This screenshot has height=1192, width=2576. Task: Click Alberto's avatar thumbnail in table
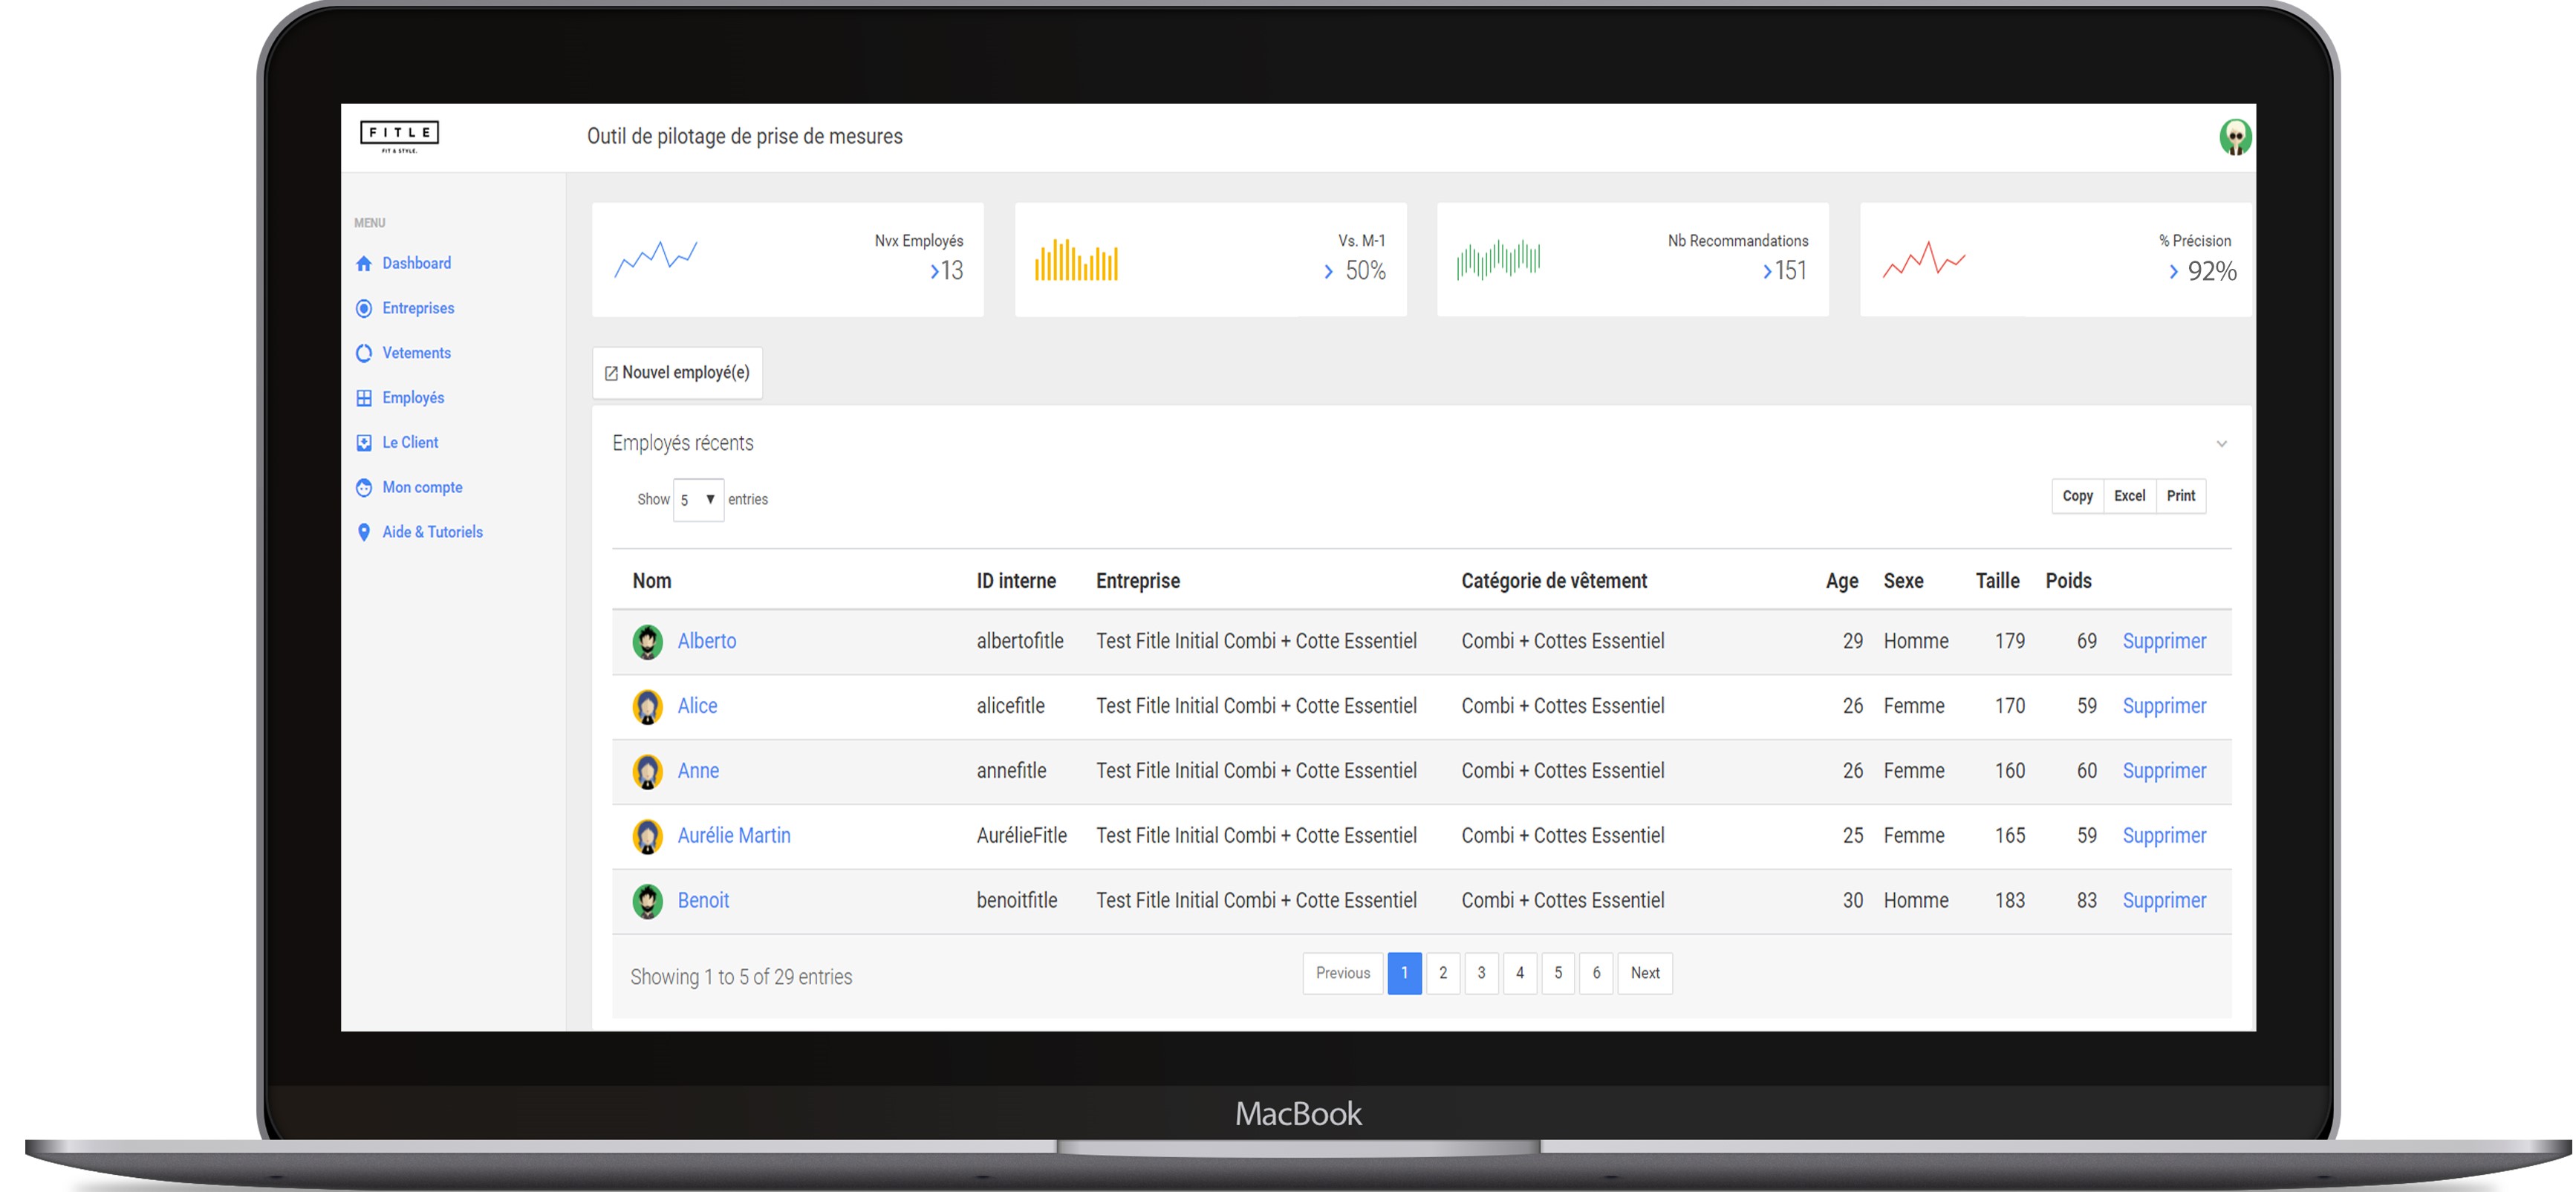coord(647,642)
